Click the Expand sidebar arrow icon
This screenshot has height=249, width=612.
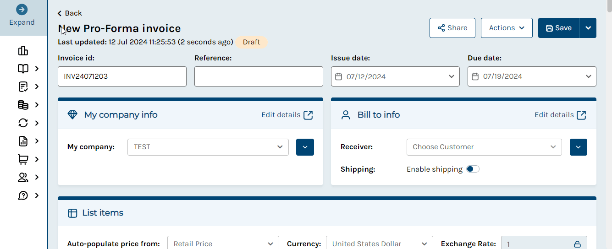point(22,10)
